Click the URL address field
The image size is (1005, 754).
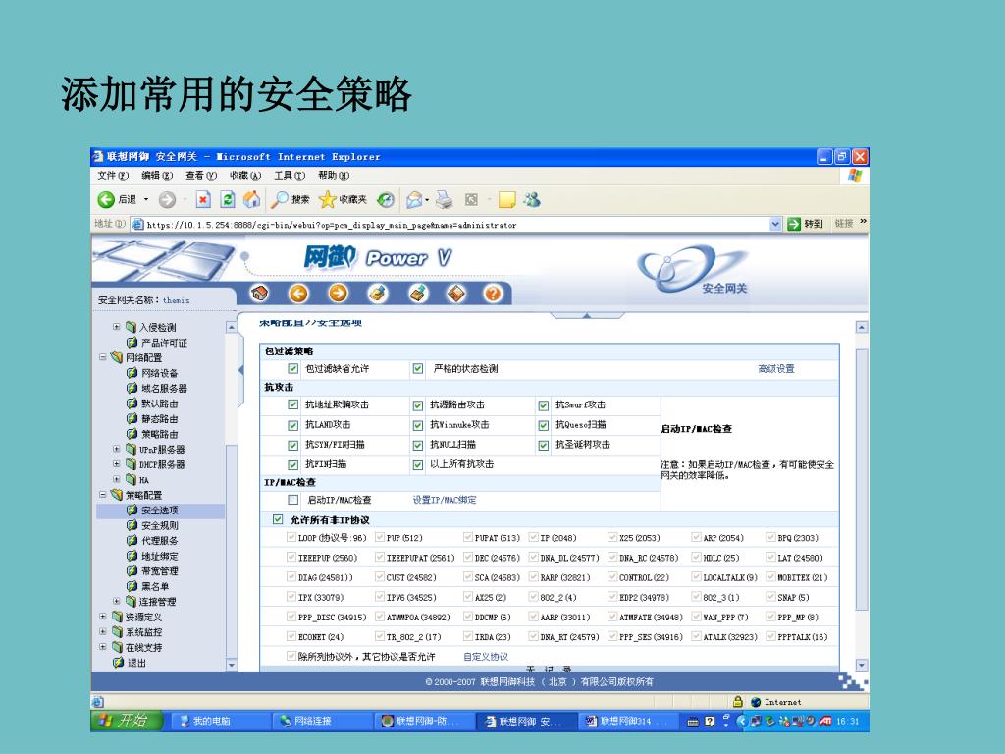point(456,225)
